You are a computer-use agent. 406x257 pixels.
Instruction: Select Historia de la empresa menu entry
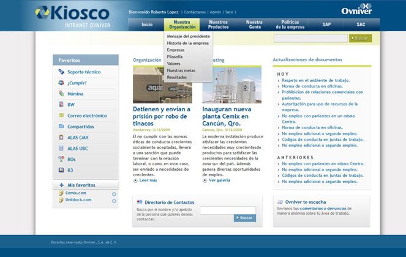click(x=188, y=43)
